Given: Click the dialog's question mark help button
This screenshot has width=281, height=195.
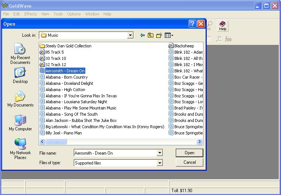Looking at the screenshot, I should pyautogui.click(x=192, y=24).
